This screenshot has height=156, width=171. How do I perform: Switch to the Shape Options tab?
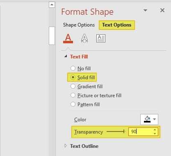click(79, 25)
